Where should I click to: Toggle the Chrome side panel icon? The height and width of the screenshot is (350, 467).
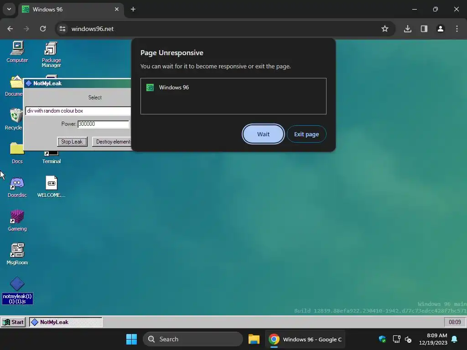[x=424, y=29]
